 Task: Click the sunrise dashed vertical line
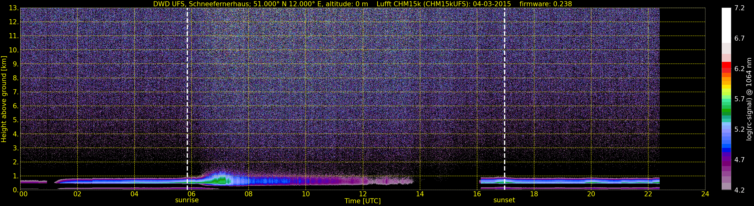click(187, 99)
